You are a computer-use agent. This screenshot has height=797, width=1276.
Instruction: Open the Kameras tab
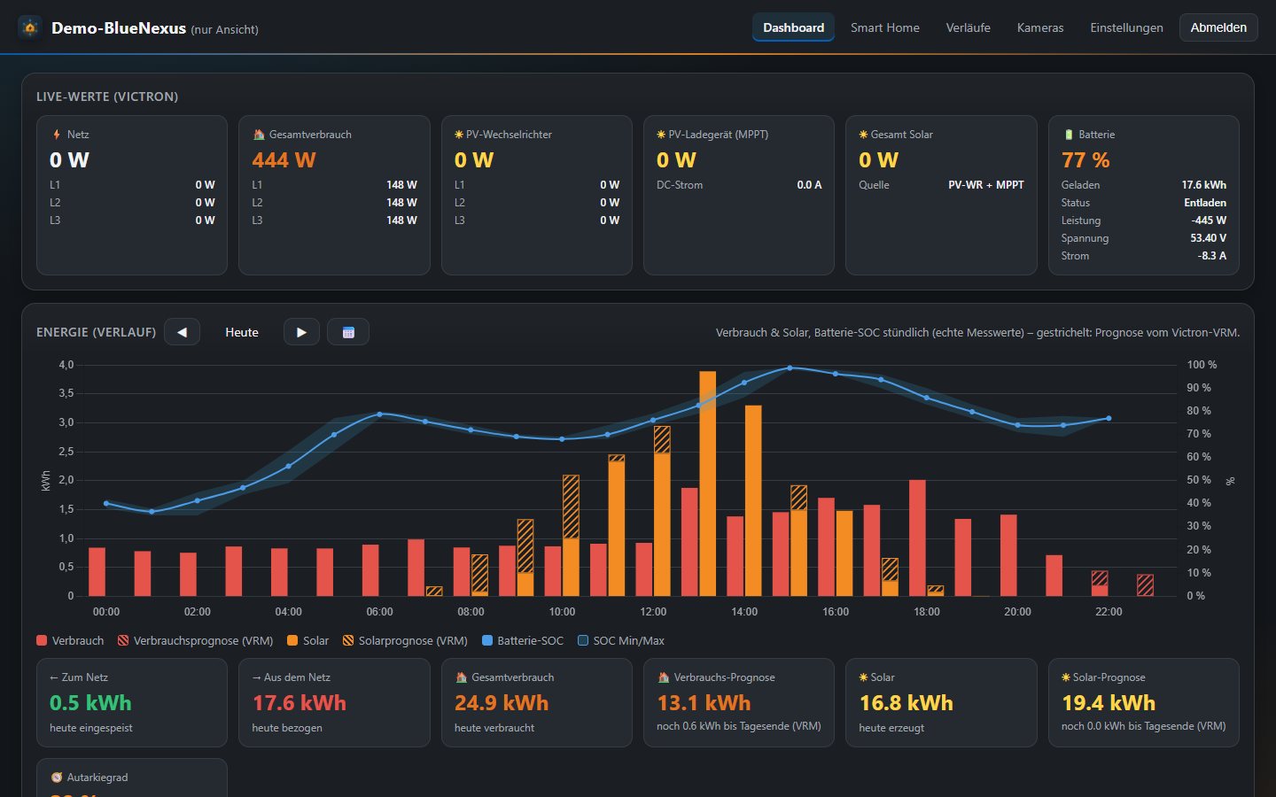[1040, 27]
